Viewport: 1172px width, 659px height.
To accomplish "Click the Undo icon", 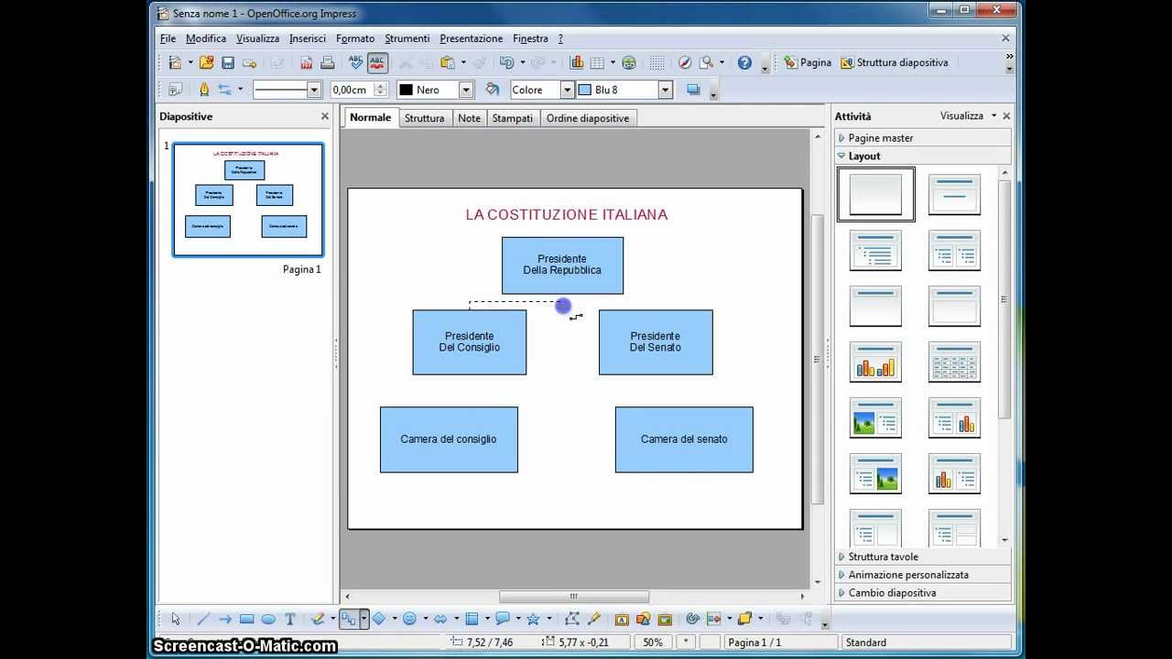I will click(506, 62).
